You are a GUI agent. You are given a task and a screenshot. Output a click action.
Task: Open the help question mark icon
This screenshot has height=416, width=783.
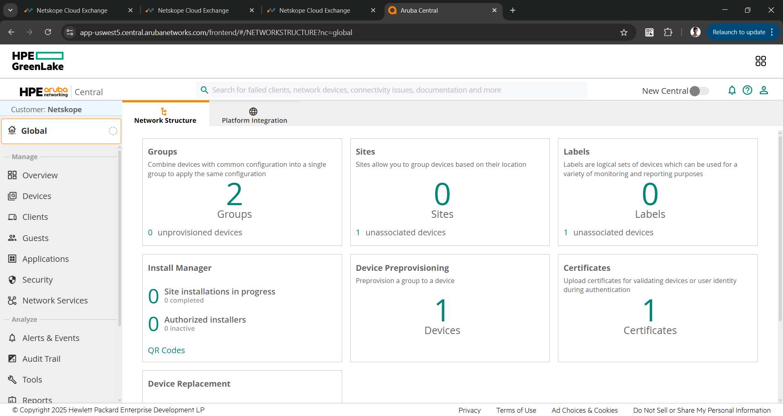748,90
